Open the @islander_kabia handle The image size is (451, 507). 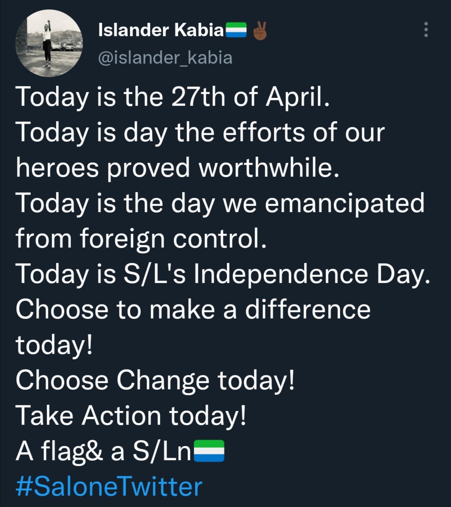pos(165,58)
